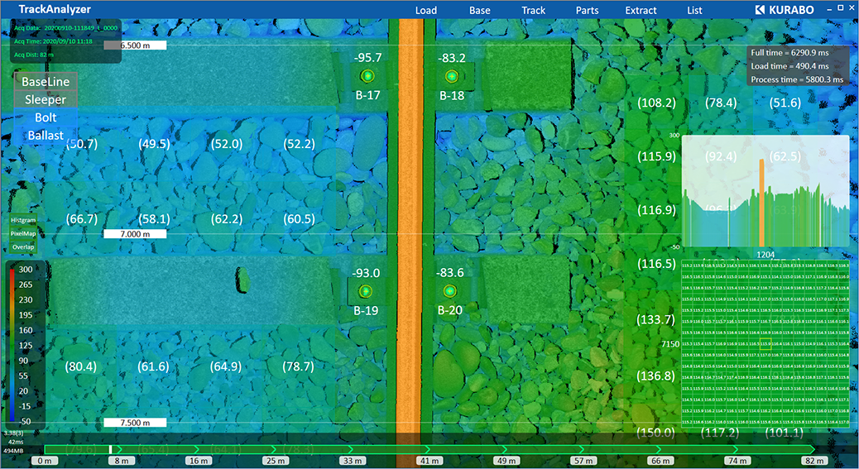Jump to the 25 m timeline marker
859x469 pixels.
pos(276,461)
